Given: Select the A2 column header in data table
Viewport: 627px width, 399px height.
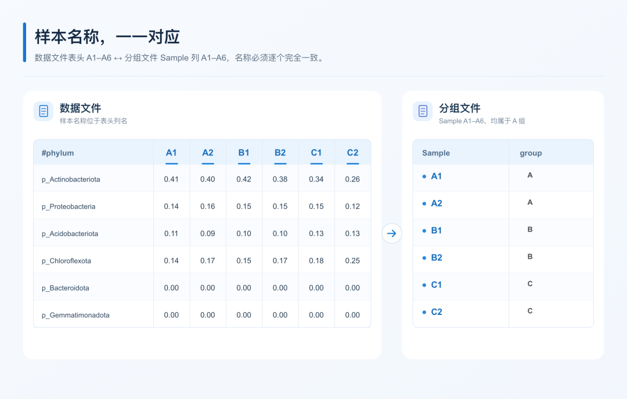Looking at the screenshot, I should (208, 153).
